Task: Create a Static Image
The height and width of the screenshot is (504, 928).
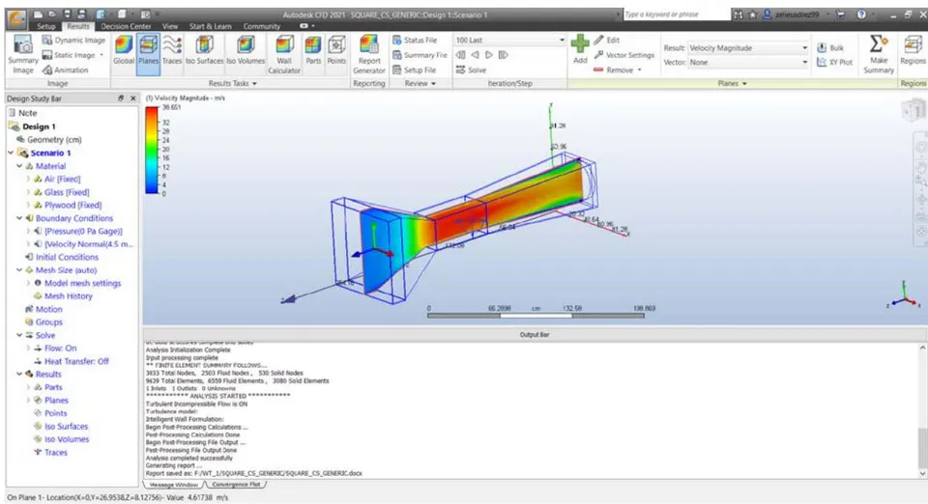Action: 72,55
